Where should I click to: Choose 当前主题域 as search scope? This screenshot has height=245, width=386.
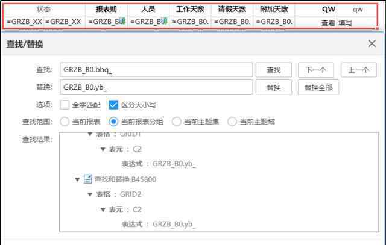(x=232, y=122)
